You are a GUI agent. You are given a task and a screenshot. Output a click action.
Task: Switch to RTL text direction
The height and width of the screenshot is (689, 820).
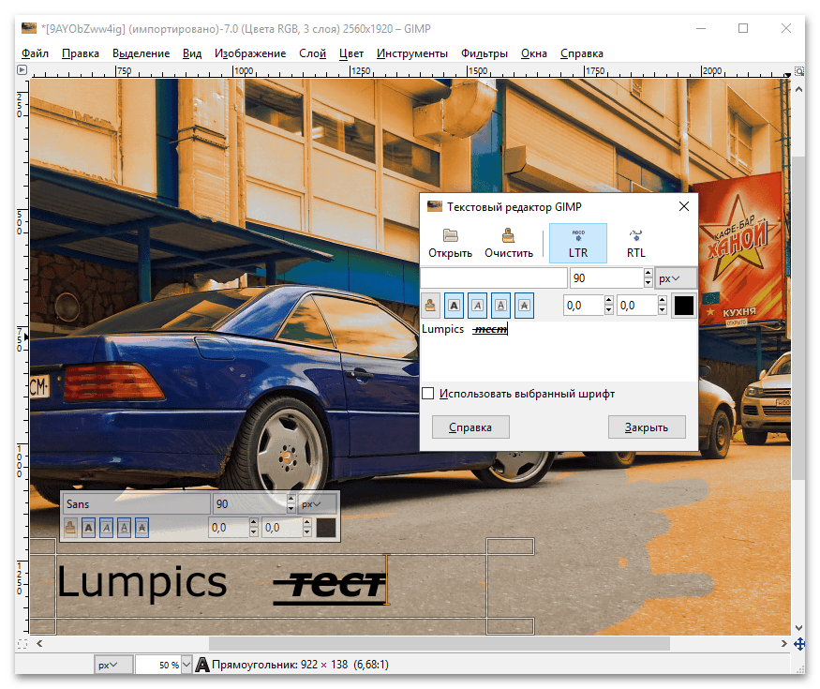(635, 242)
